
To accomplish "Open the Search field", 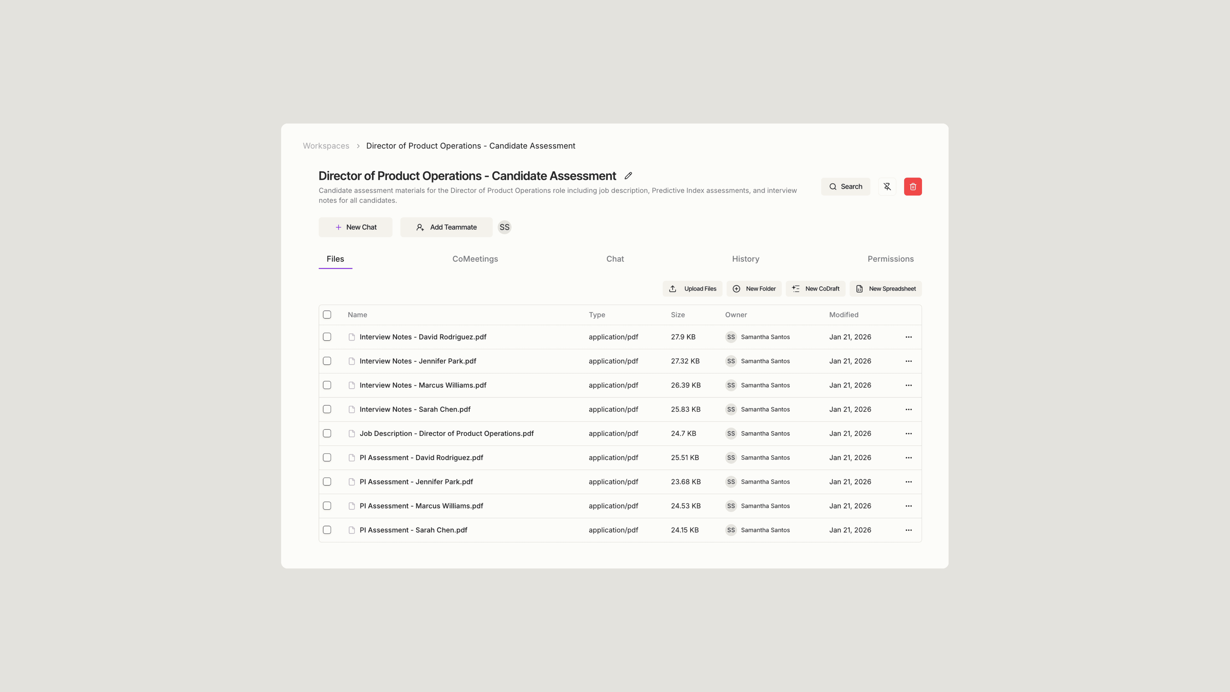I will 845,187.
